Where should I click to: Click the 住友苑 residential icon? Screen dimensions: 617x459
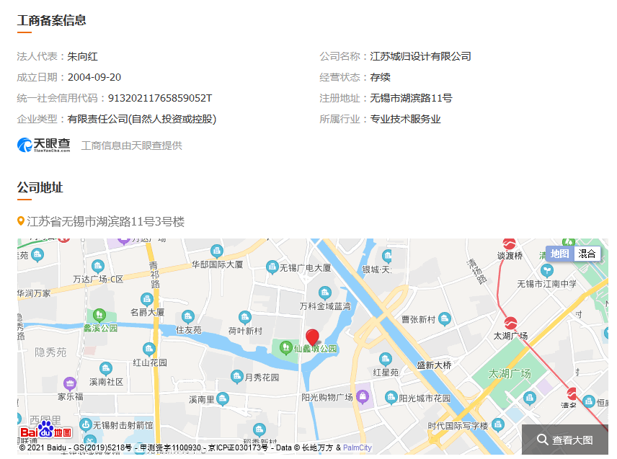(x=187, y=316)
